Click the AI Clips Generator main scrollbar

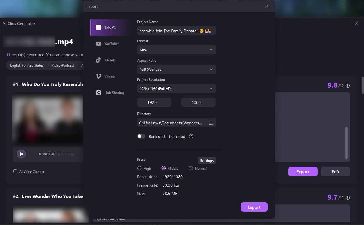[x=362, y=85]
